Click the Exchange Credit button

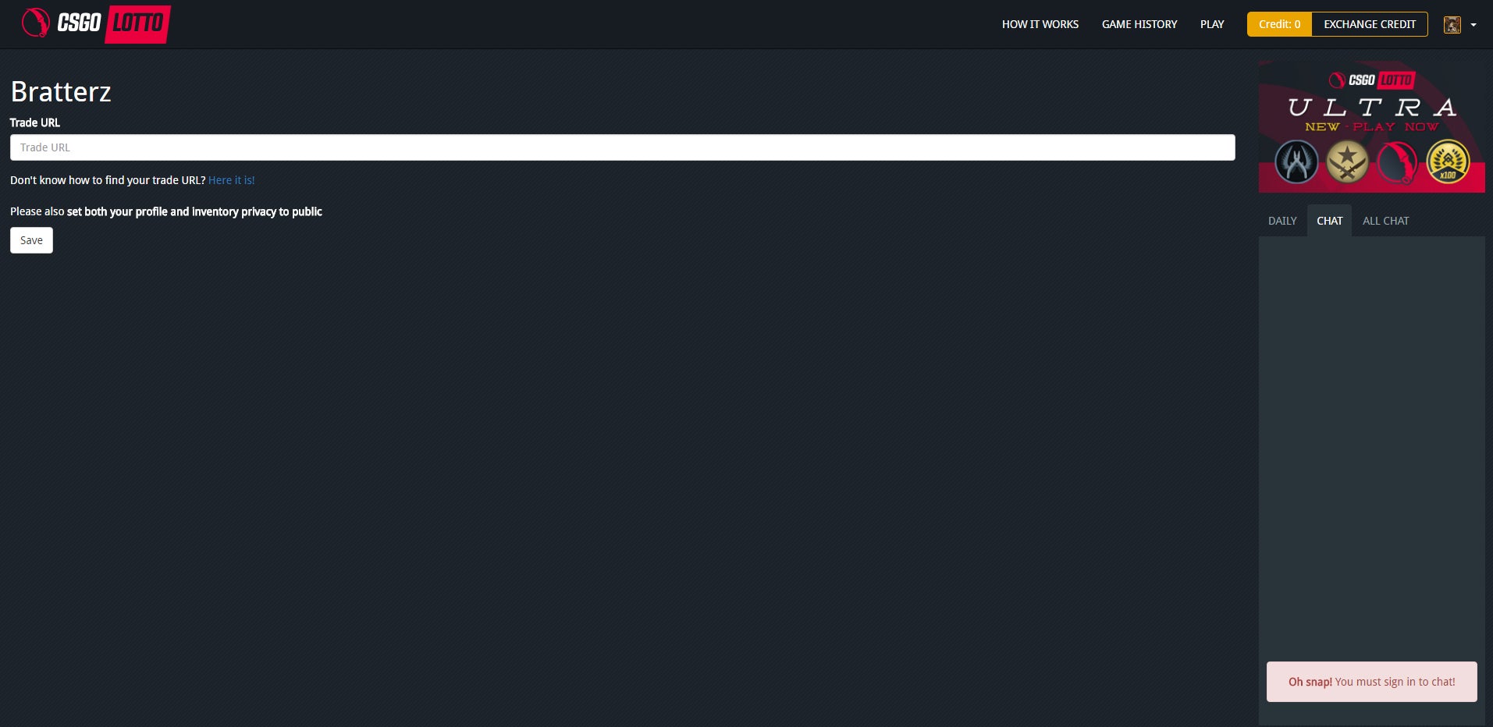coord(1369,24)
